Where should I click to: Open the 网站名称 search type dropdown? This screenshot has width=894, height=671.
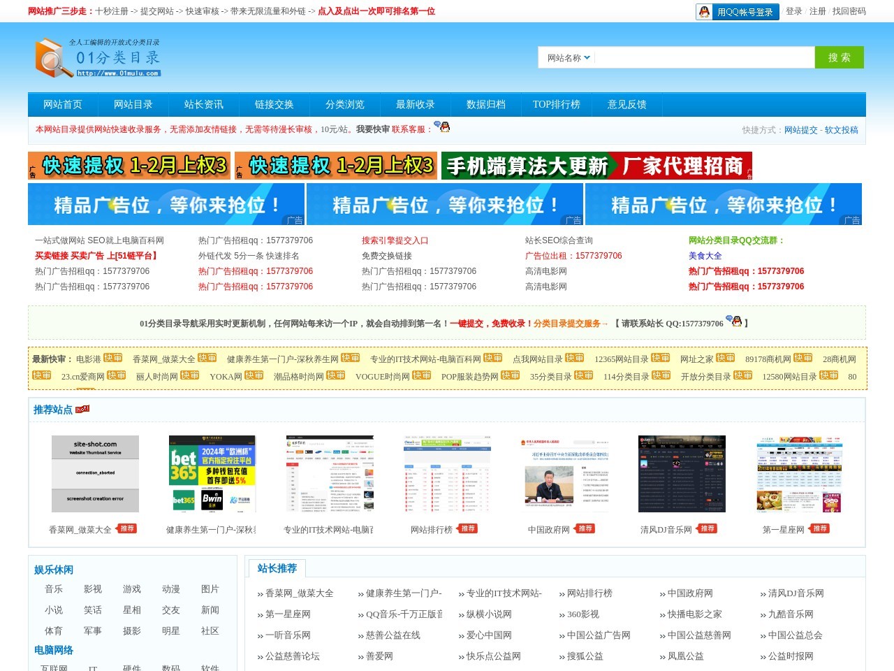click(x=568, y=58)
